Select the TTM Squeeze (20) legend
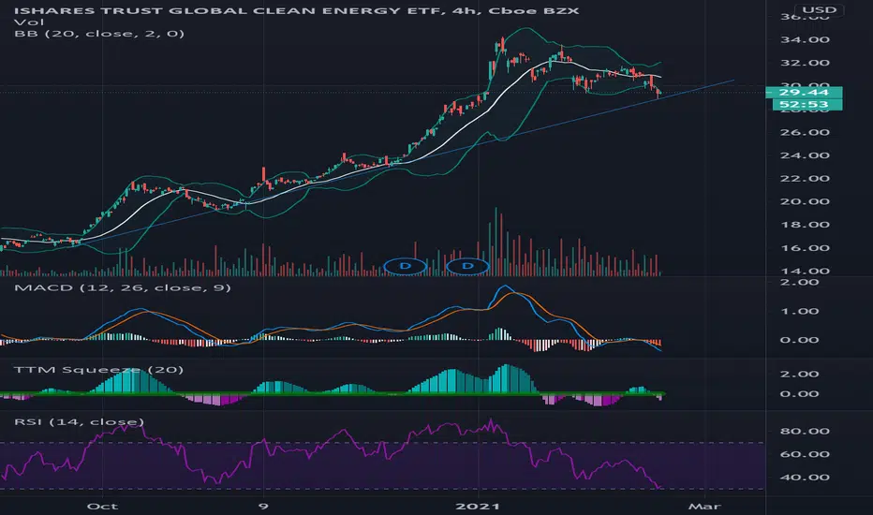This screenshot has height=515, width=873. tap(98, 370)
